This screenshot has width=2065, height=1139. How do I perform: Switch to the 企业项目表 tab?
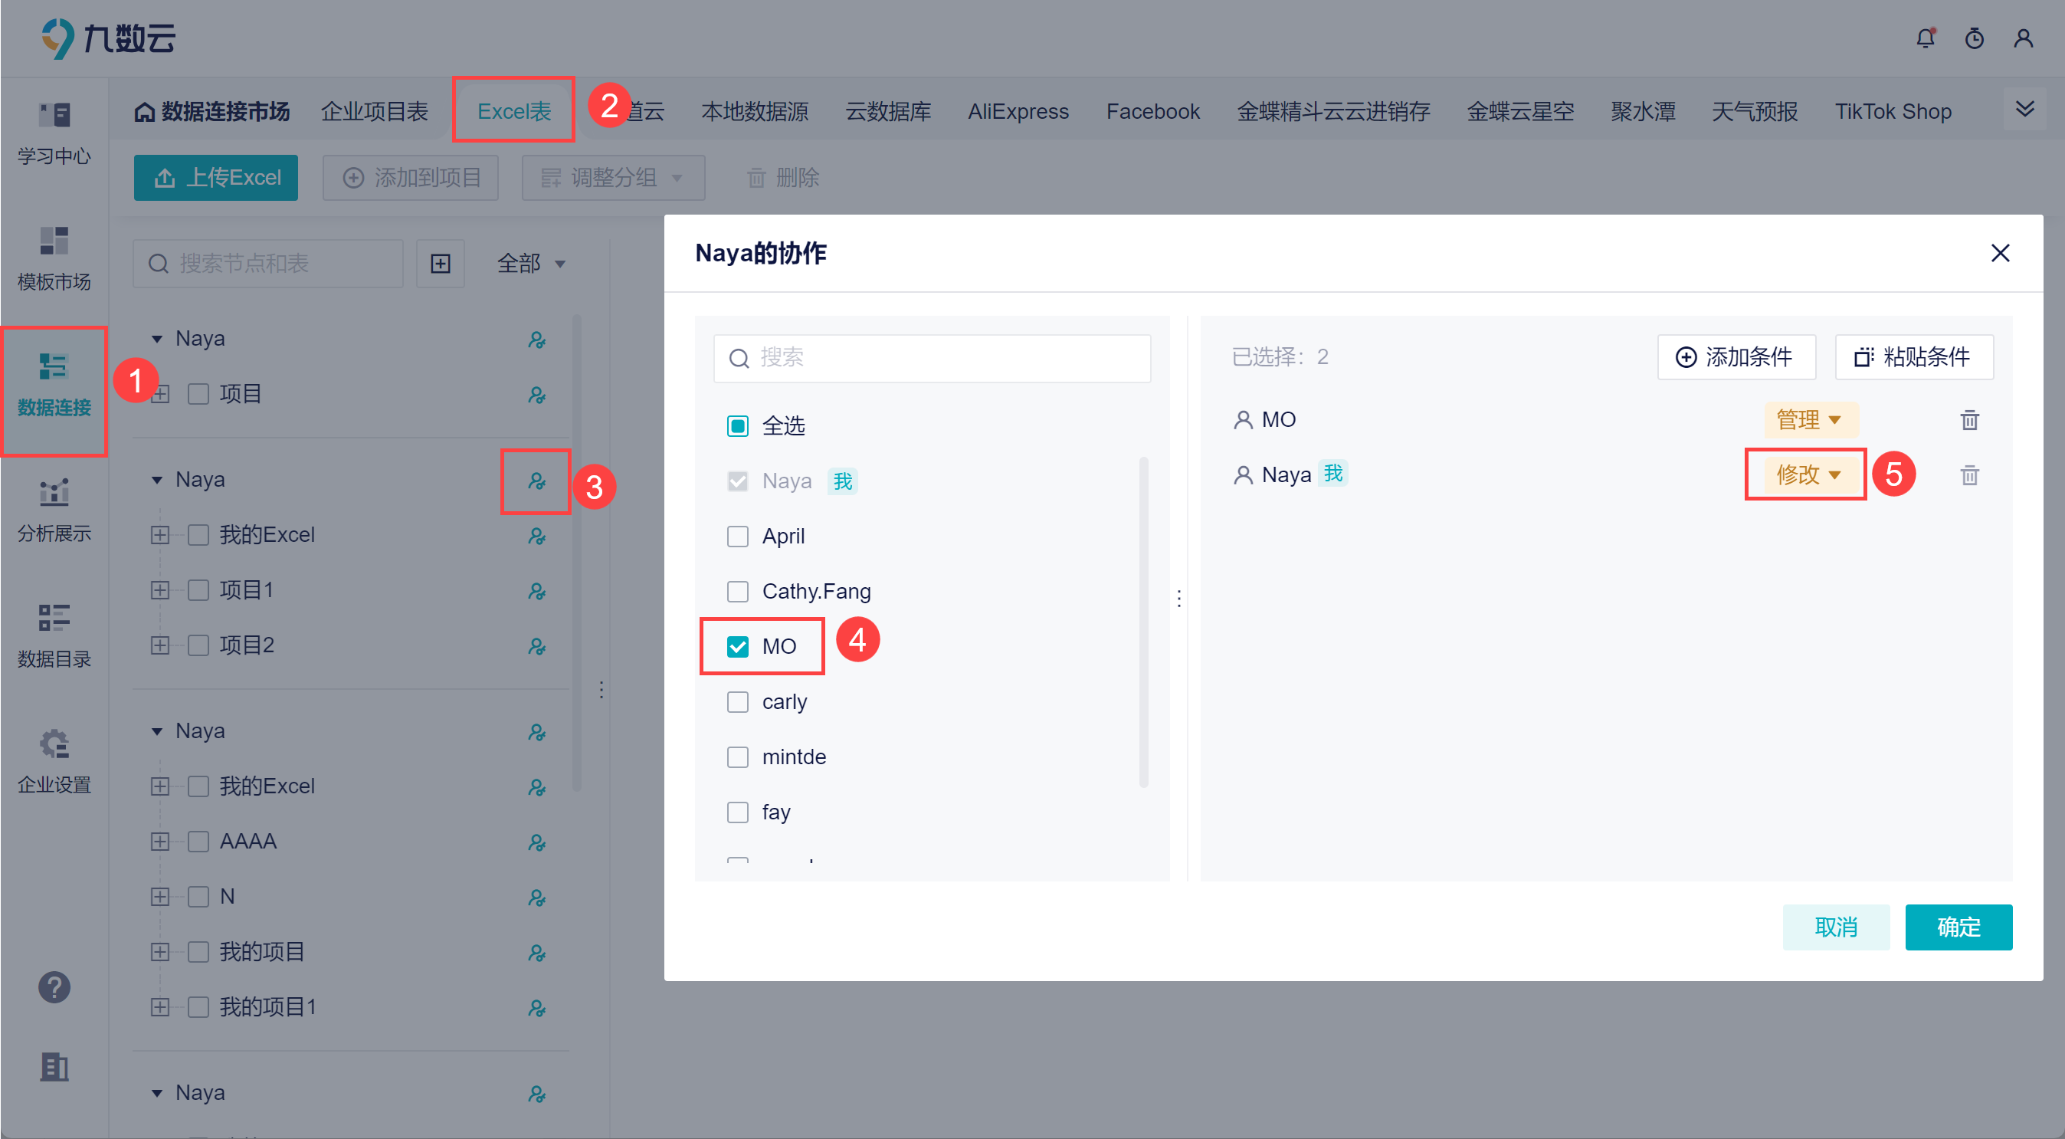tap(375, 110)
